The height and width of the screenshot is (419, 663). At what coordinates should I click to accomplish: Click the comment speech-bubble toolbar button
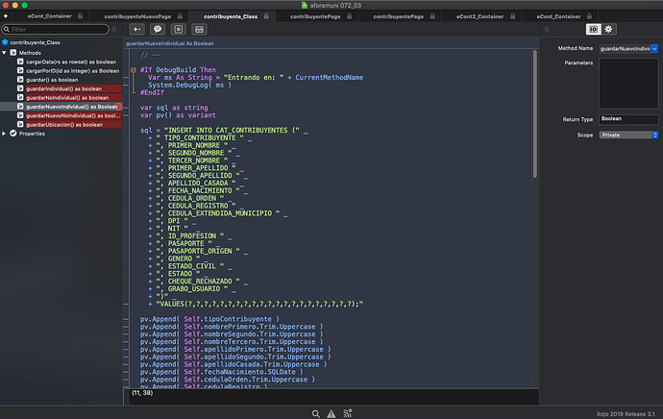coord(158,29)
